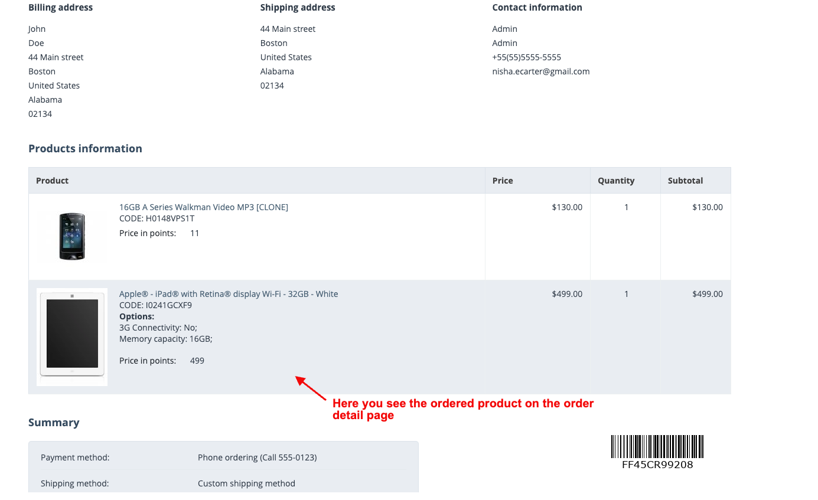Open the 16GB A Series Walkman product link
Image resolution: width=818 pixels, height=500 pixels.
tap(204, 207)
